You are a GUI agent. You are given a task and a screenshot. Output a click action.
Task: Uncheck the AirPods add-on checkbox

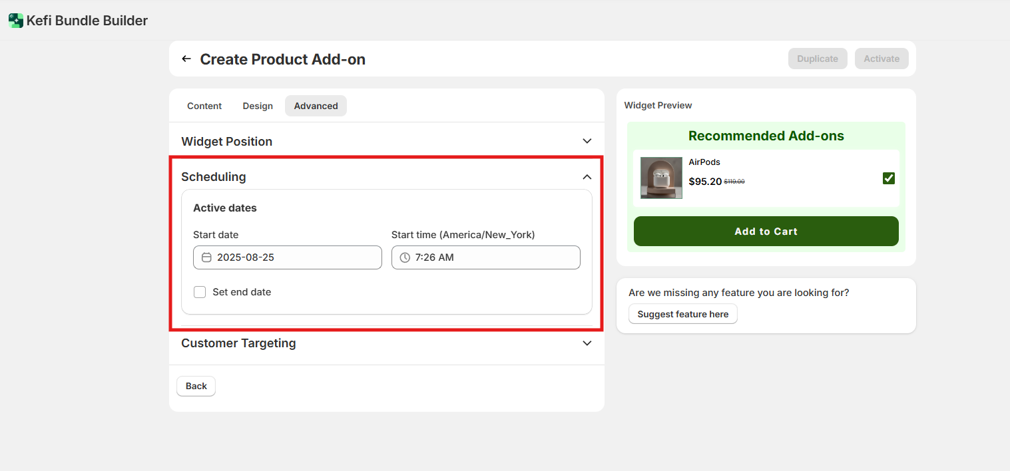[x=888, y=178]
